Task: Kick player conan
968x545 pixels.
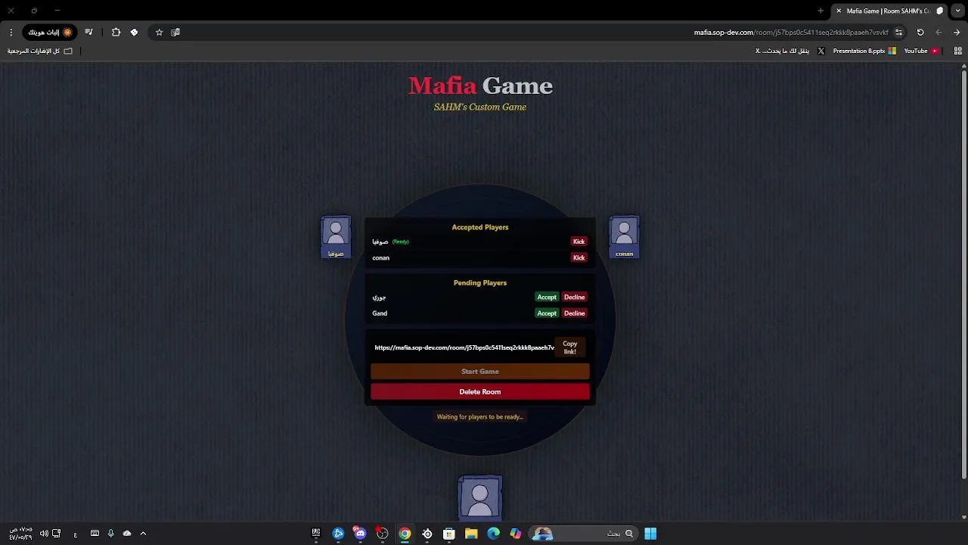Action: click(579, 257)
